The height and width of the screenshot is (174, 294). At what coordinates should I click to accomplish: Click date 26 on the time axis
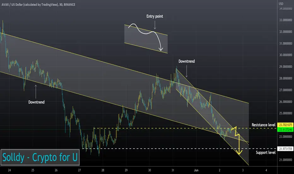56,170
